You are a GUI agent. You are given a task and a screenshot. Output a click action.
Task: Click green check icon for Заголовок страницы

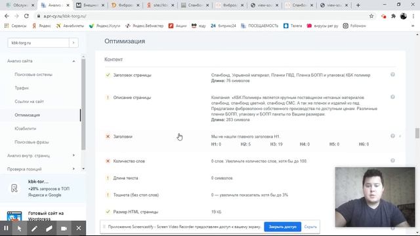tap(108, 75)
